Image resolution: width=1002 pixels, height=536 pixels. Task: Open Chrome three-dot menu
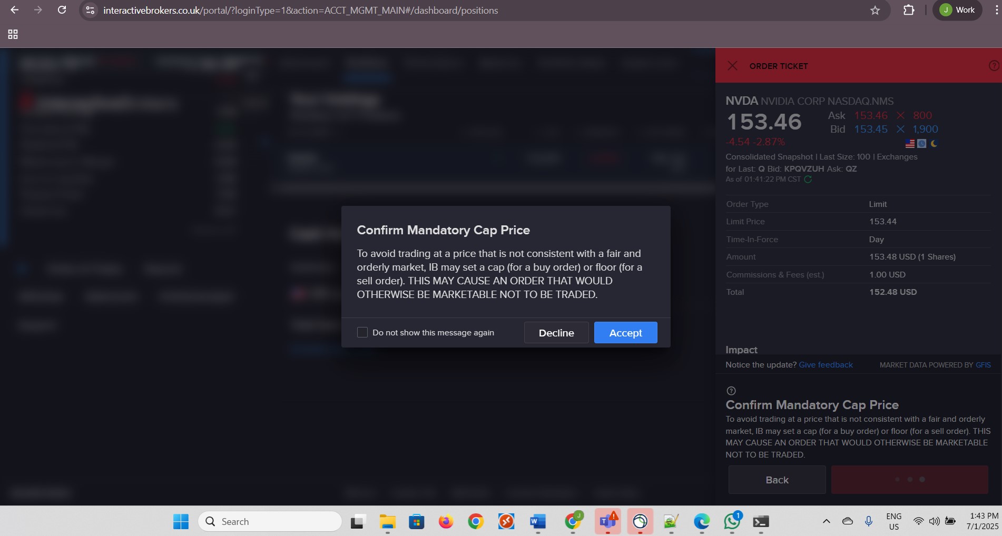tap(996, 10)
